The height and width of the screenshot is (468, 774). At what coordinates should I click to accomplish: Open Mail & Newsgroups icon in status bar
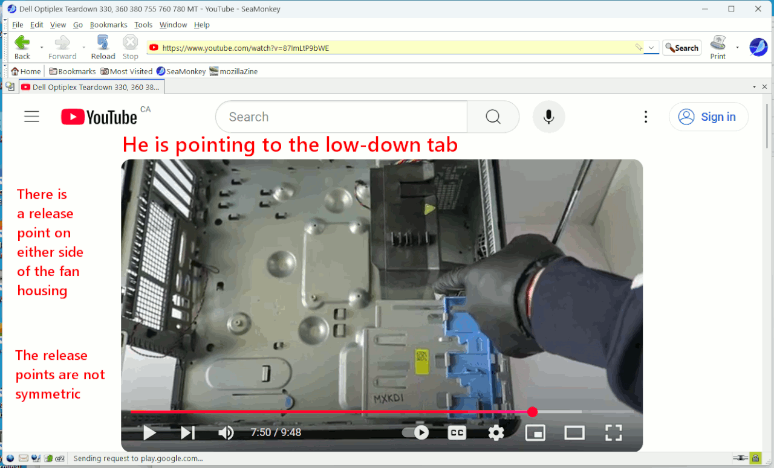[24, 458]
